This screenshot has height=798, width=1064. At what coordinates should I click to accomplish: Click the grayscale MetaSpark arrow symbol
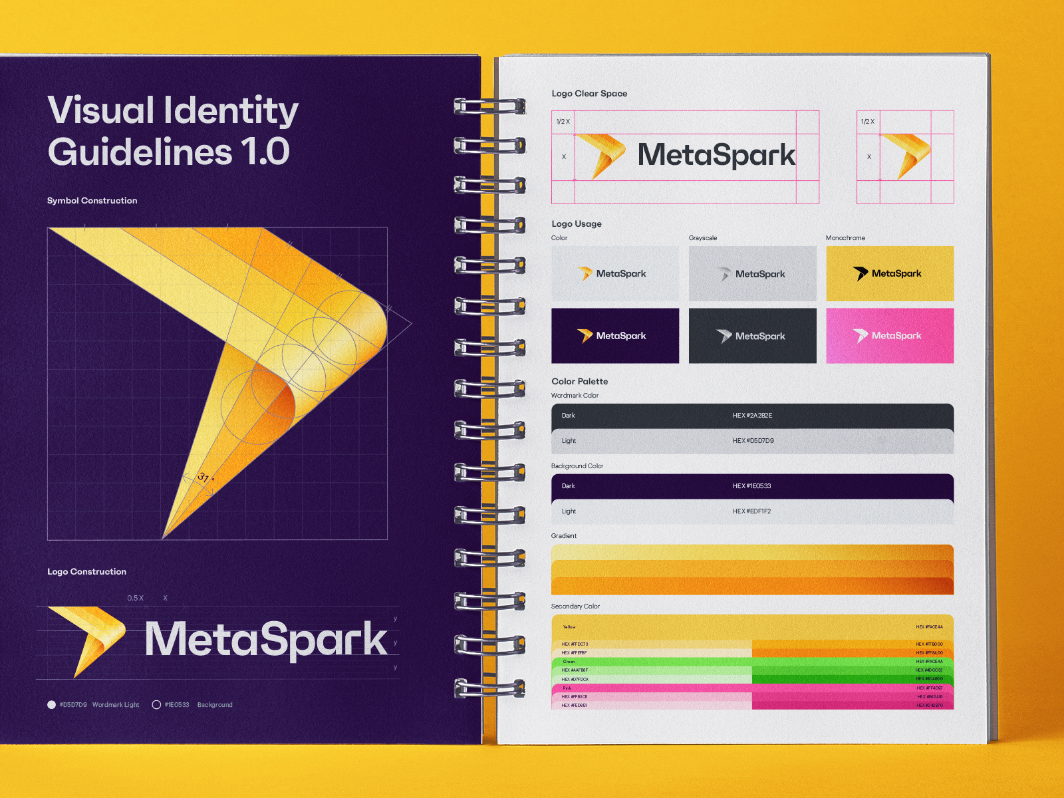724,273
